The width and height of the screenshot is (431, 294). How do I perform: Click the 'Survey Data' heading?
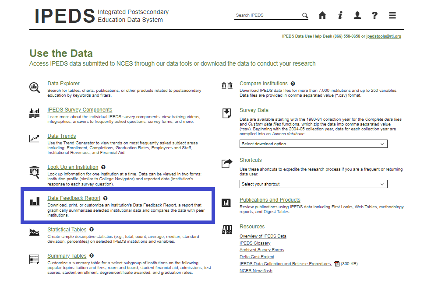(x=254, y=110)
